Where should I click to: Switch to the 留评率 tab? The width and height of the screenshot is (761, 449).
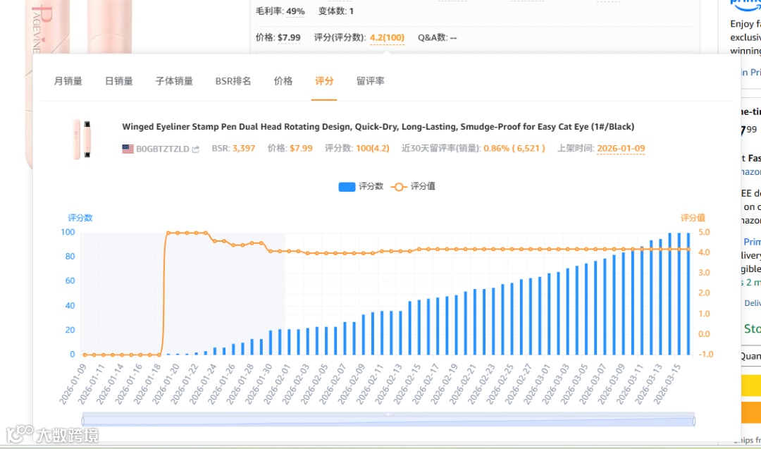[371, 81]
